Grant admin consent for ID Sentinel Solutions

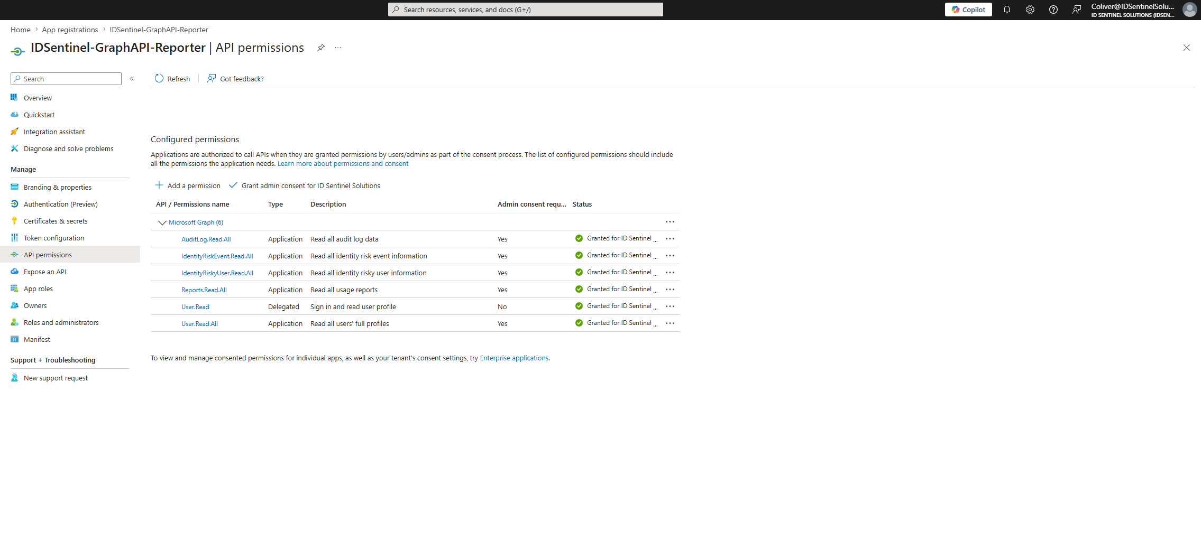click(x=305, y=185)
